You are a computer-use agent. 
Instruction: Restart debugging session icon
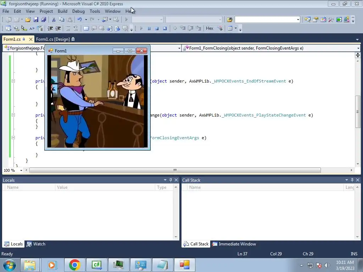[164, 28]
